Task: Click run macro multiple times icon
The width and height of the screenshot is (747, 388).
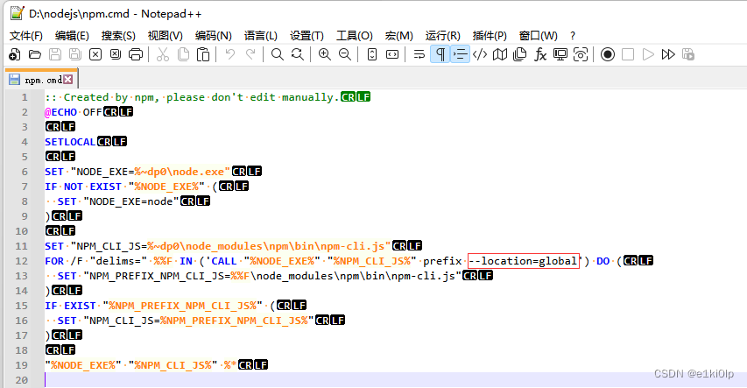Action: click(x=668, y=55)
